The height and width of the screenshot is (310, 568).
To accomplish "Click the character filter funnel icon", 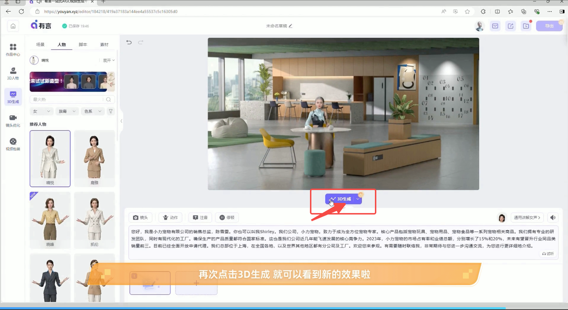I will click(x=110, y=111).
